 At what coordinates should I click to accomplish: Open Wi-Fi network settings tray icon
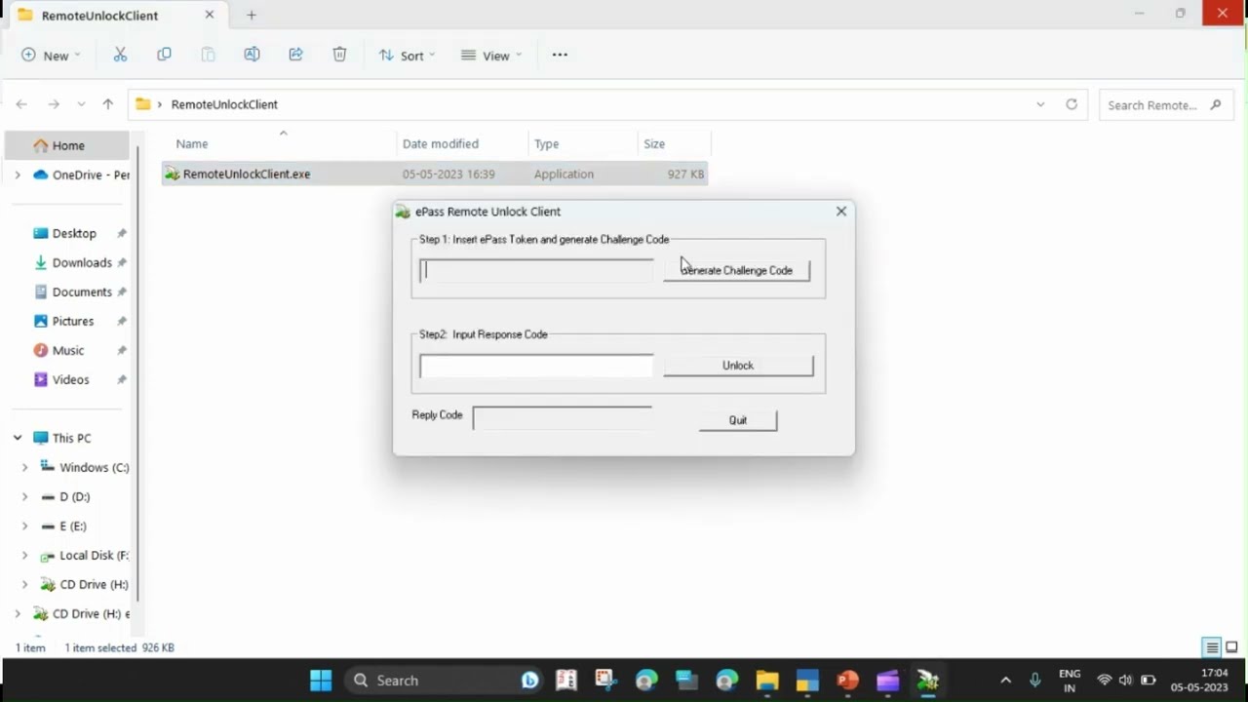click(1104, 680)
